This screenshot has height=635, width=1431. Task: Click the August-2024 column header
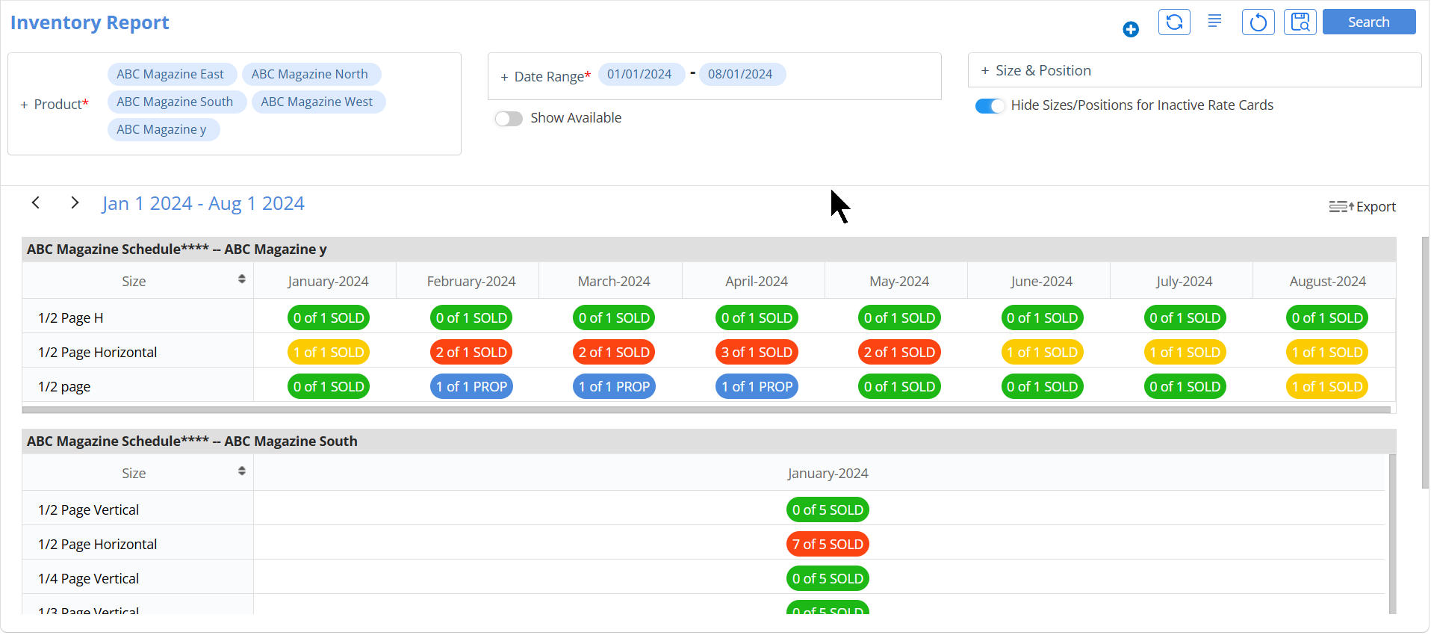tap(1327, 281)
